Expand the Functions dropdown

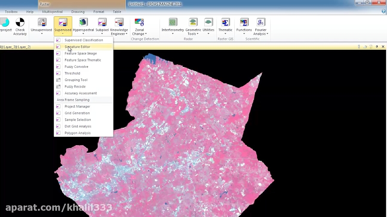(x=244, y=33)
